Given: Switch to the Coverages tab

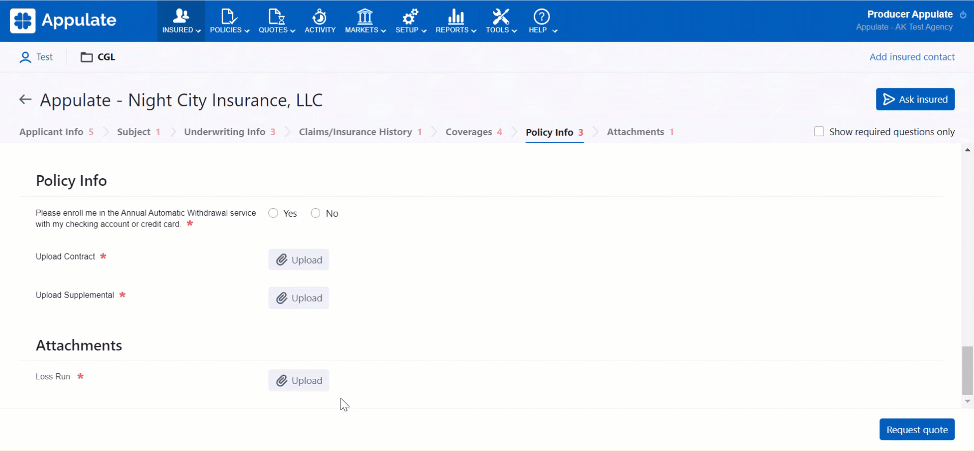Looking at the screenshot, I should point(469,132).
